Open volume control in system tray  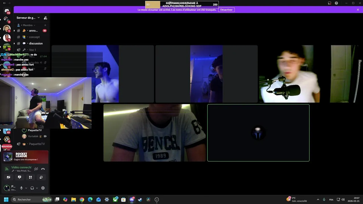click(343, 199)
